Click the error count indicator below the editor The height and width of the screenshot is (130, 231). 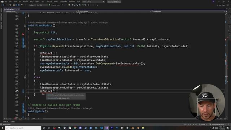(x=16, y=119)
